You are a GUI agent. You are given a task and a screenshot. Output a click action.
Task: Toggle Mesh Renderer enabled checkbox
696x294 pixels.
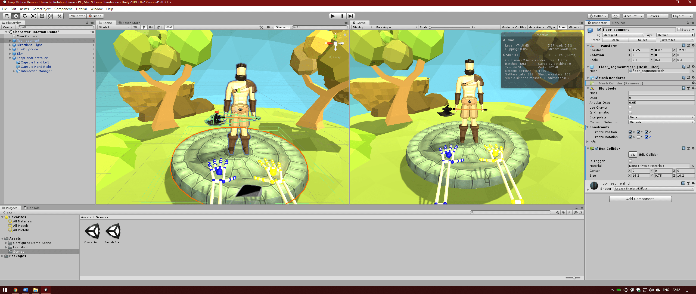pyautogui.click(x=596, y=78)
